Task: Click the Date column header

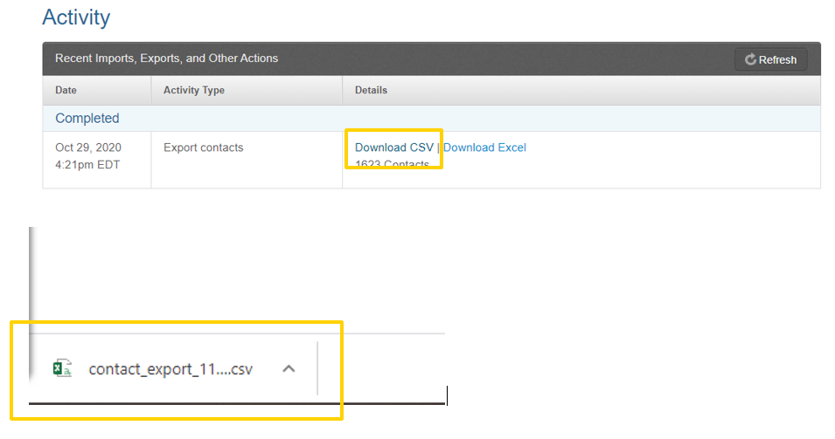Action: (66, 90)
